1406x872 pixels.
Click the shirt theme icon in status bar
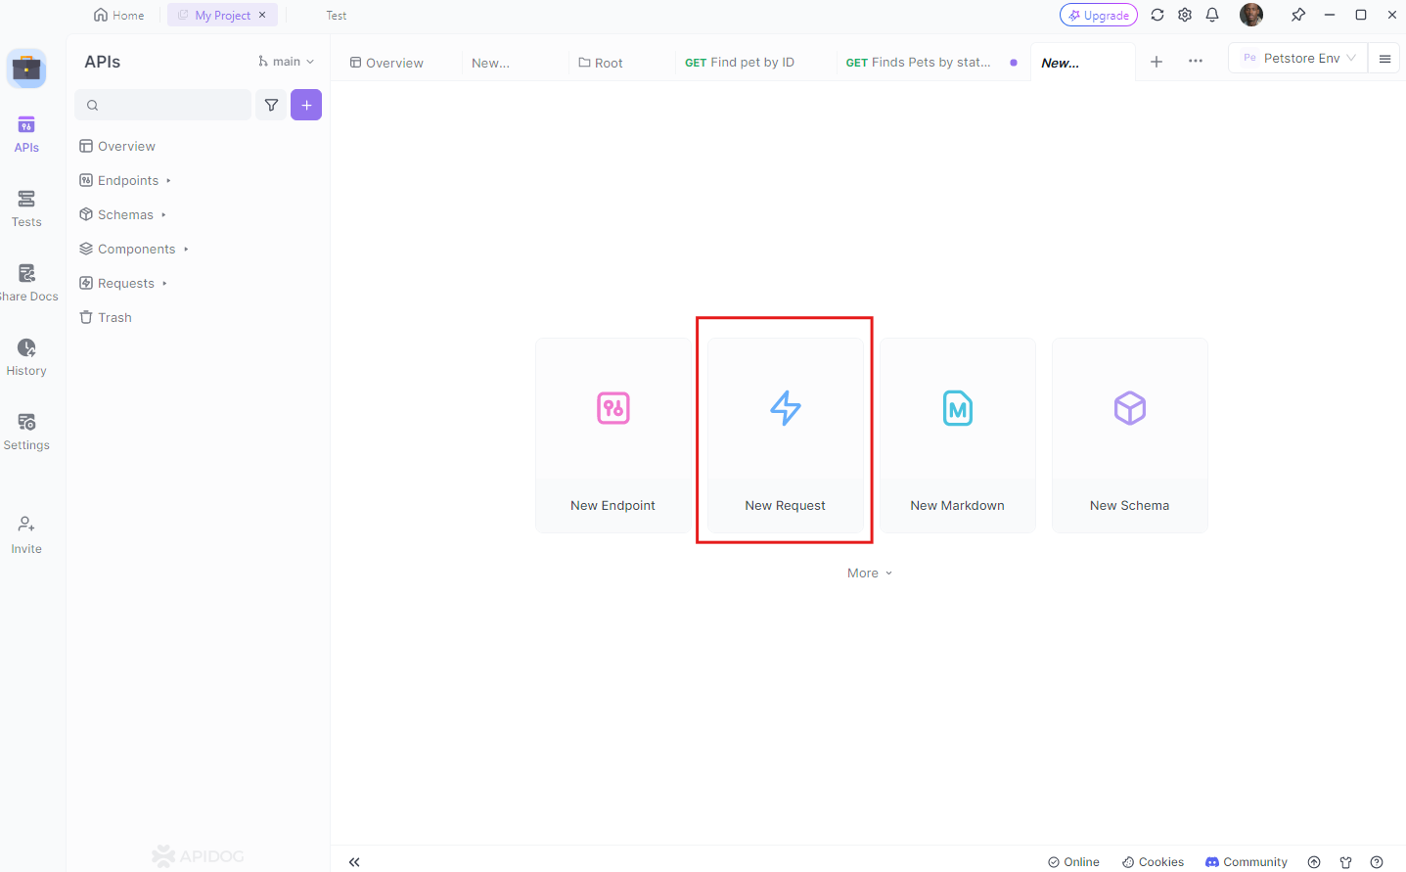[1346, 862]
